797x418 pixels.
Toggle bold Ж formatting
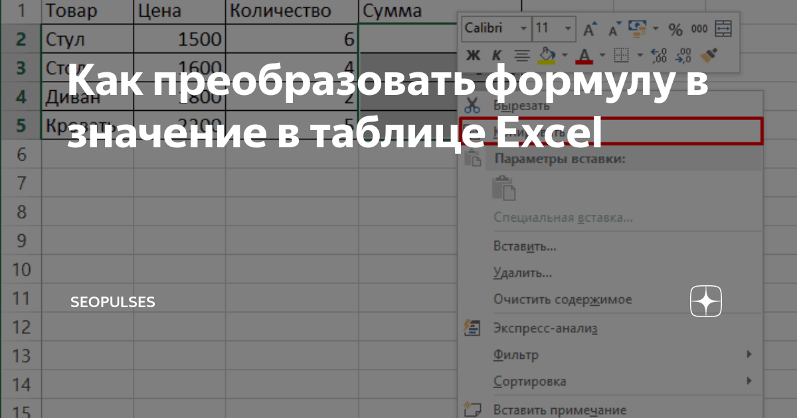474,55
